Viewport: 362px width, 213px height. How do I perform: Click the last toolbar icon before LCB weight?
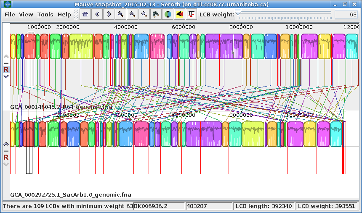point(192,14)
